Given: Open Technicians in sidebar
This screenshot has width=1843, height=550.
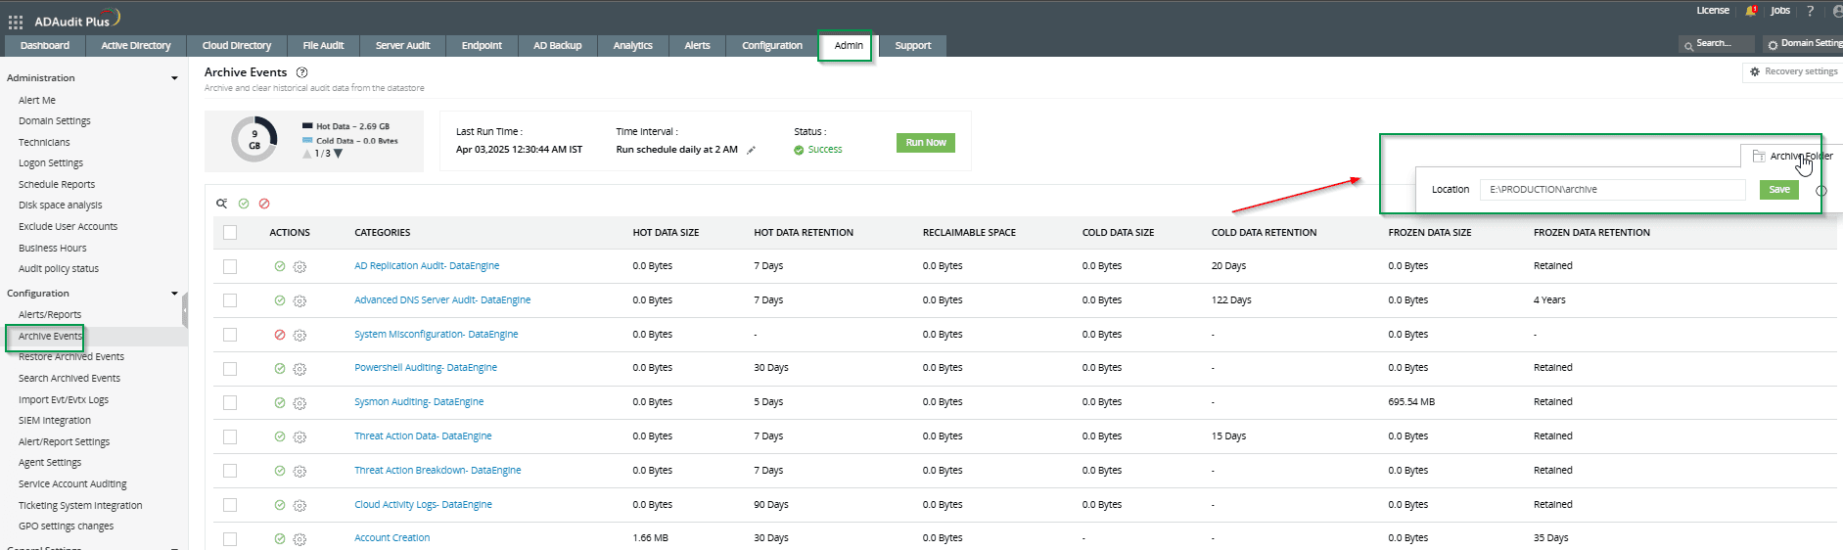Looking at the screenshot, I should point(44,143).
